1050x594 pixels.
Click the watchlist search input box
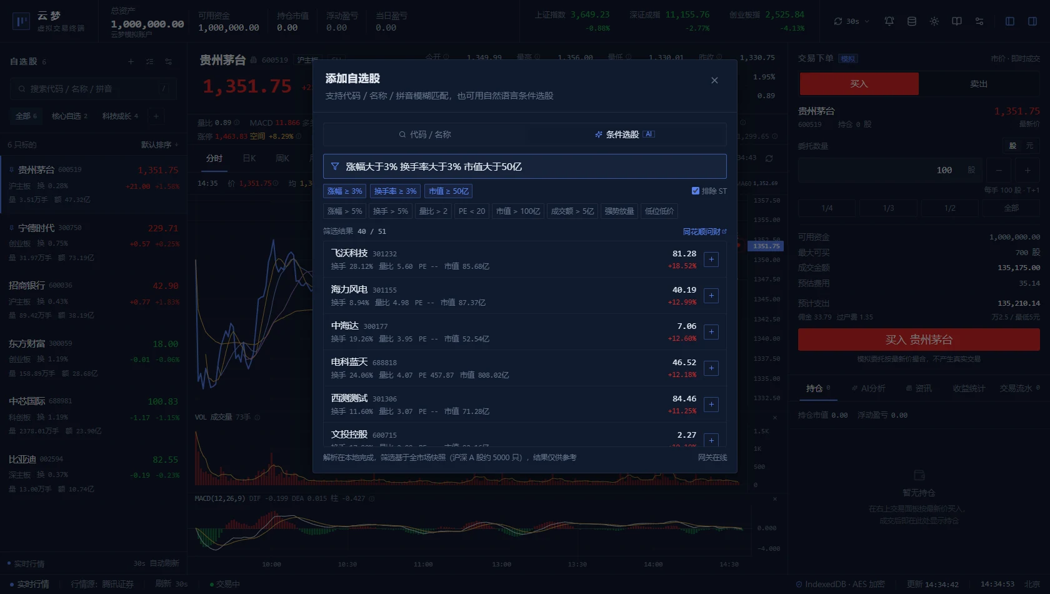[93, 89]
